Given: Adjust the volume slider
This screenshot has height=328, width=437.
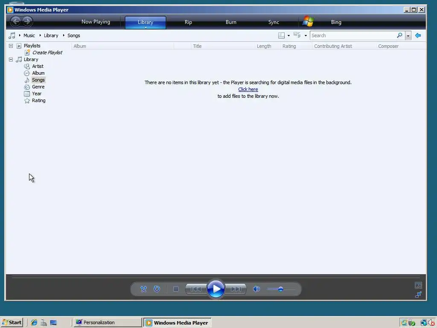Looking at the screenshot, I should [281, 289].
